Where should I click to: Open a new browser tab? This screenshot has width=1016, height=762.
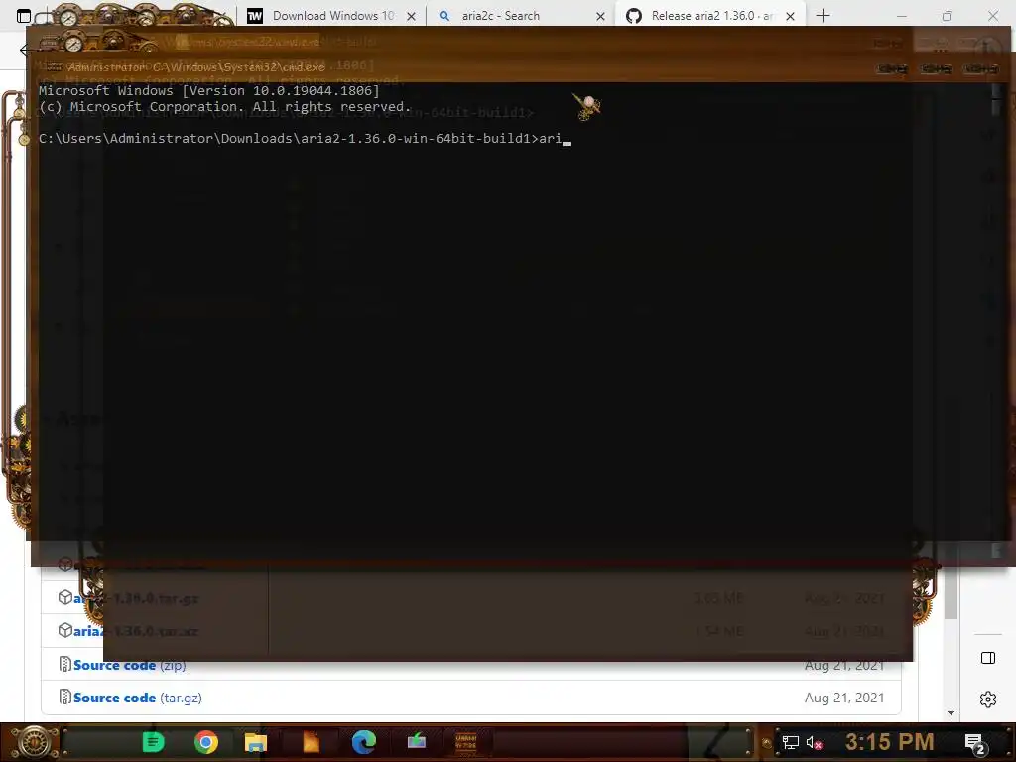pos(823,16)
